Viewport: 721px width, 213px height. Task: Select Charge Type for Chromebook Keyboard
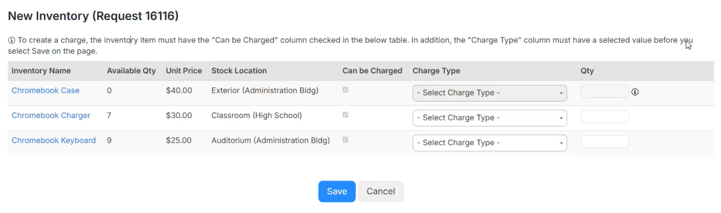(489, 143)
